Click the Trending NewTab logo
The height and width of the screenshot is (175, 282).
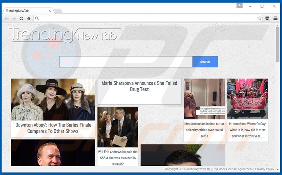click(64, 35)
